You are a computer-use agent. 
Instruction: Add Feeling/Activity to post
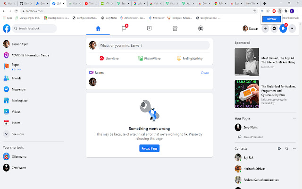point(190,59)
